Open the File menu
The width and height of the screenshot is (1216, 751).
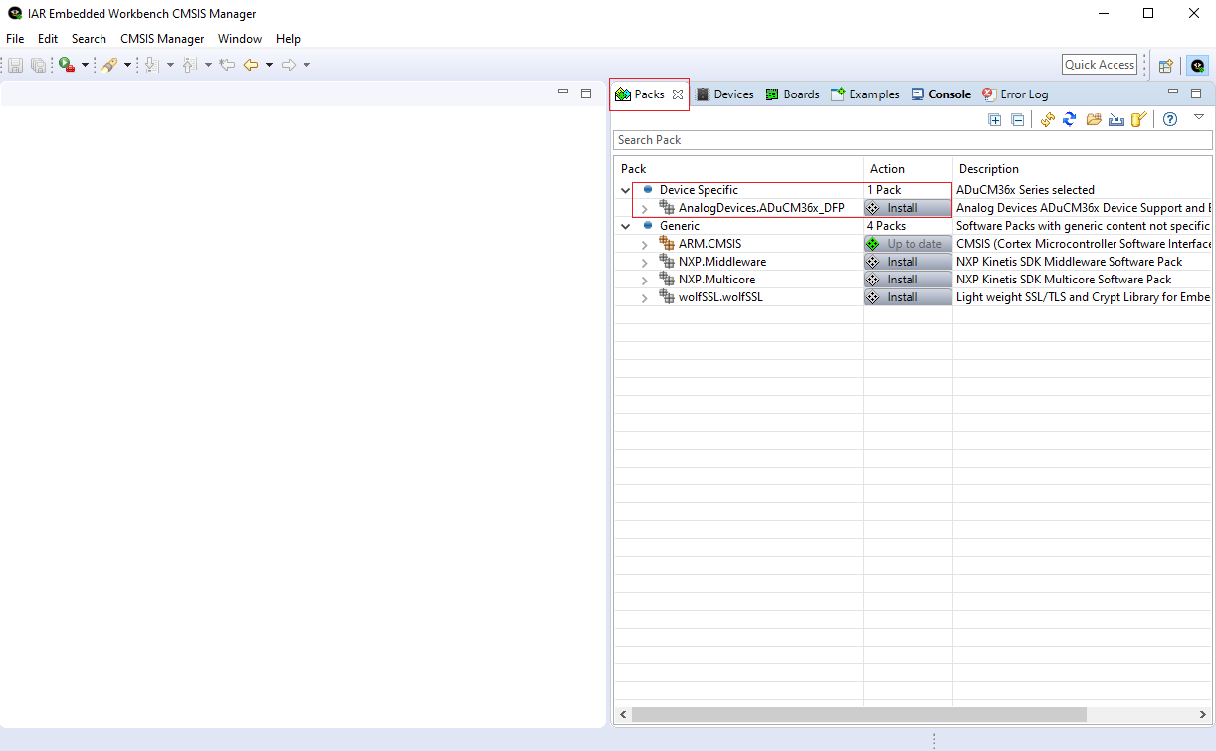15,39
